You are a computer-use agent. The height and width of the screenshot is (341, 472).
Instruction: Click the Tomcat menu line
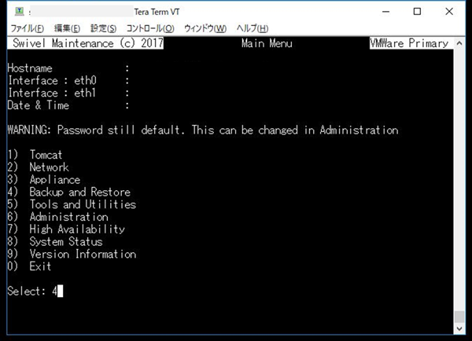click(35, 155)
